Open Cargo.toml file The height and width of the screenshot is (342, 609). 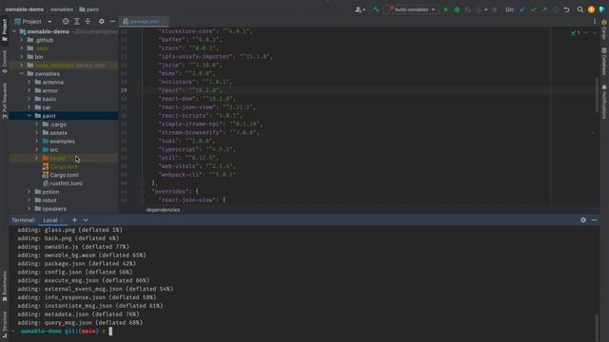click(64, 175)
